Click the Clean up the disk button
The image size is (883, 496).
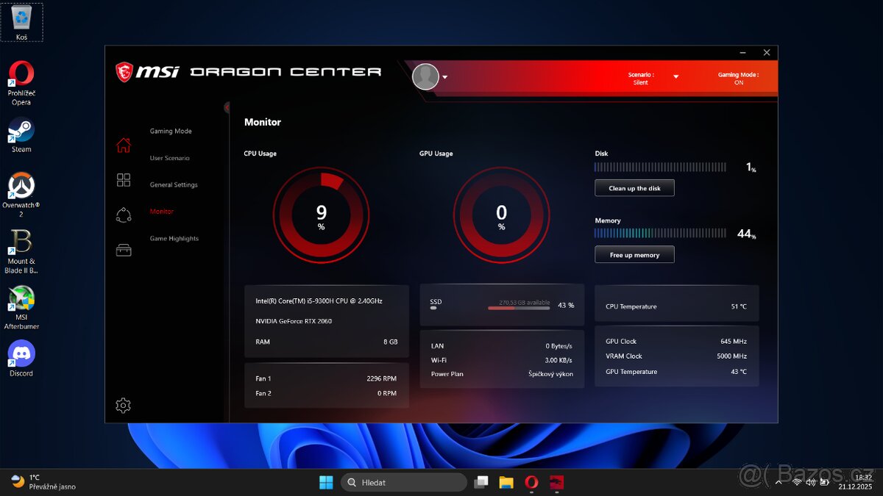(634, 188)
